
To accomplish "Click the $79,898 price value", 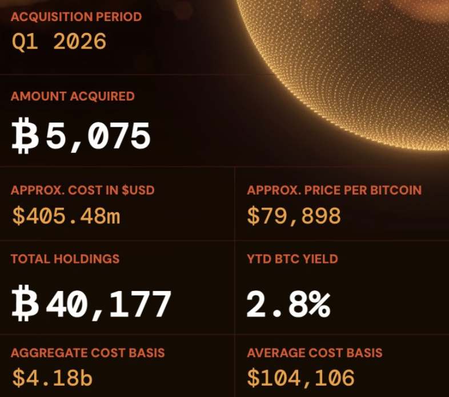I will pos(294,216).
